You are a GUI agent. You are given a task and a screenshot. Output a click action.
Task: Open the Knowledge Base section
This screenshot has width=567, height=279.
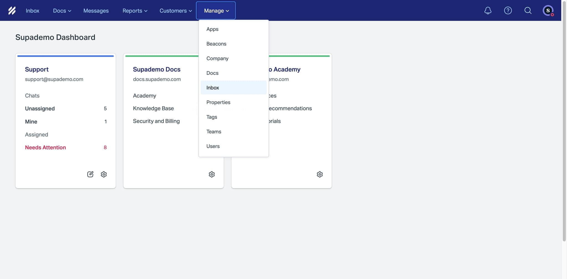pyautogui.click(x=153, y=108)
